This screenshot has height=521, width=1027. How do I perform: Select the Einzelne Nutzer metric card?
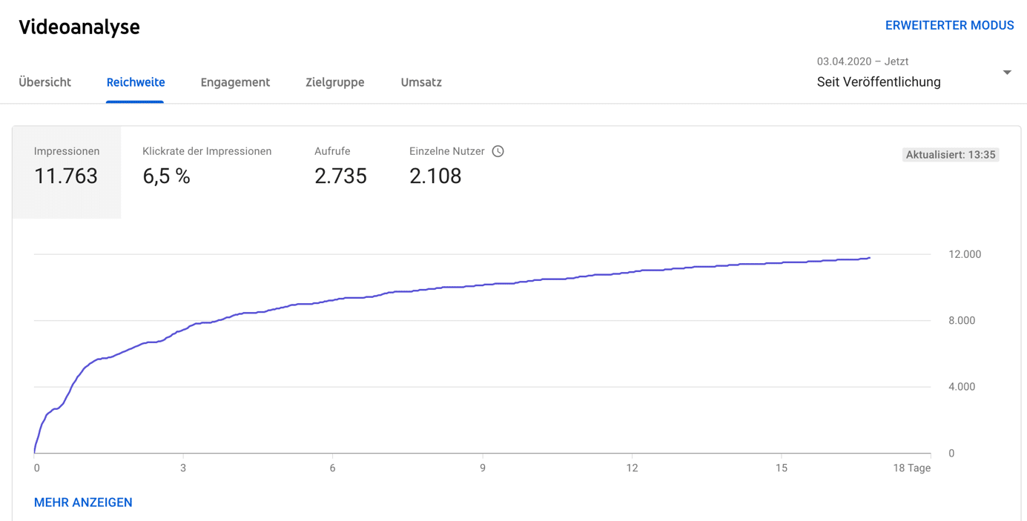click(456, 172)
